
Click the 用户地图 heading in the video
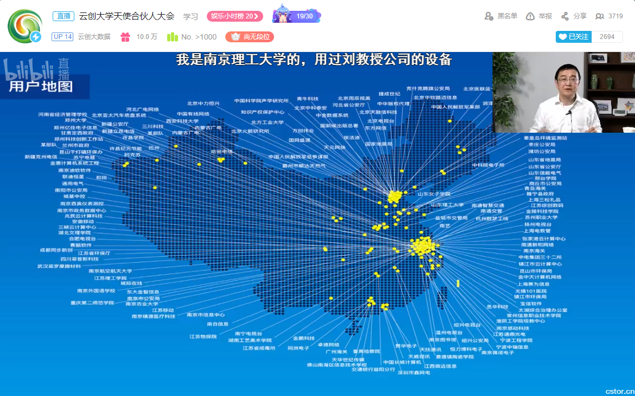(x=41, y=86)
